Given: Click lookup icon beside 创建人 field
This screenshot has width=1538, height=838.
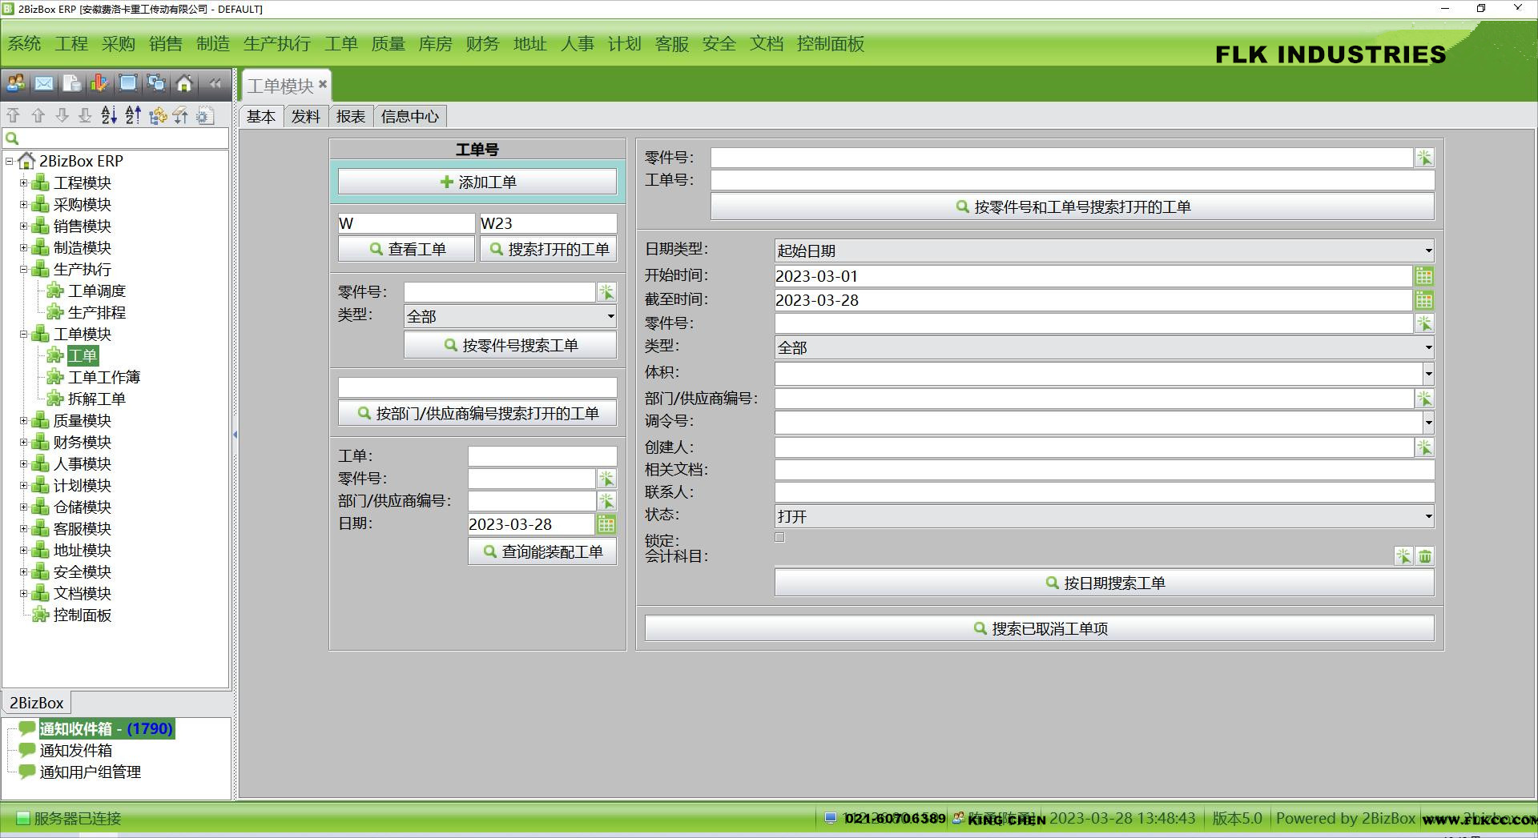Looking at the screenshot, I should pyautogui.click(x=1423, y=447).
